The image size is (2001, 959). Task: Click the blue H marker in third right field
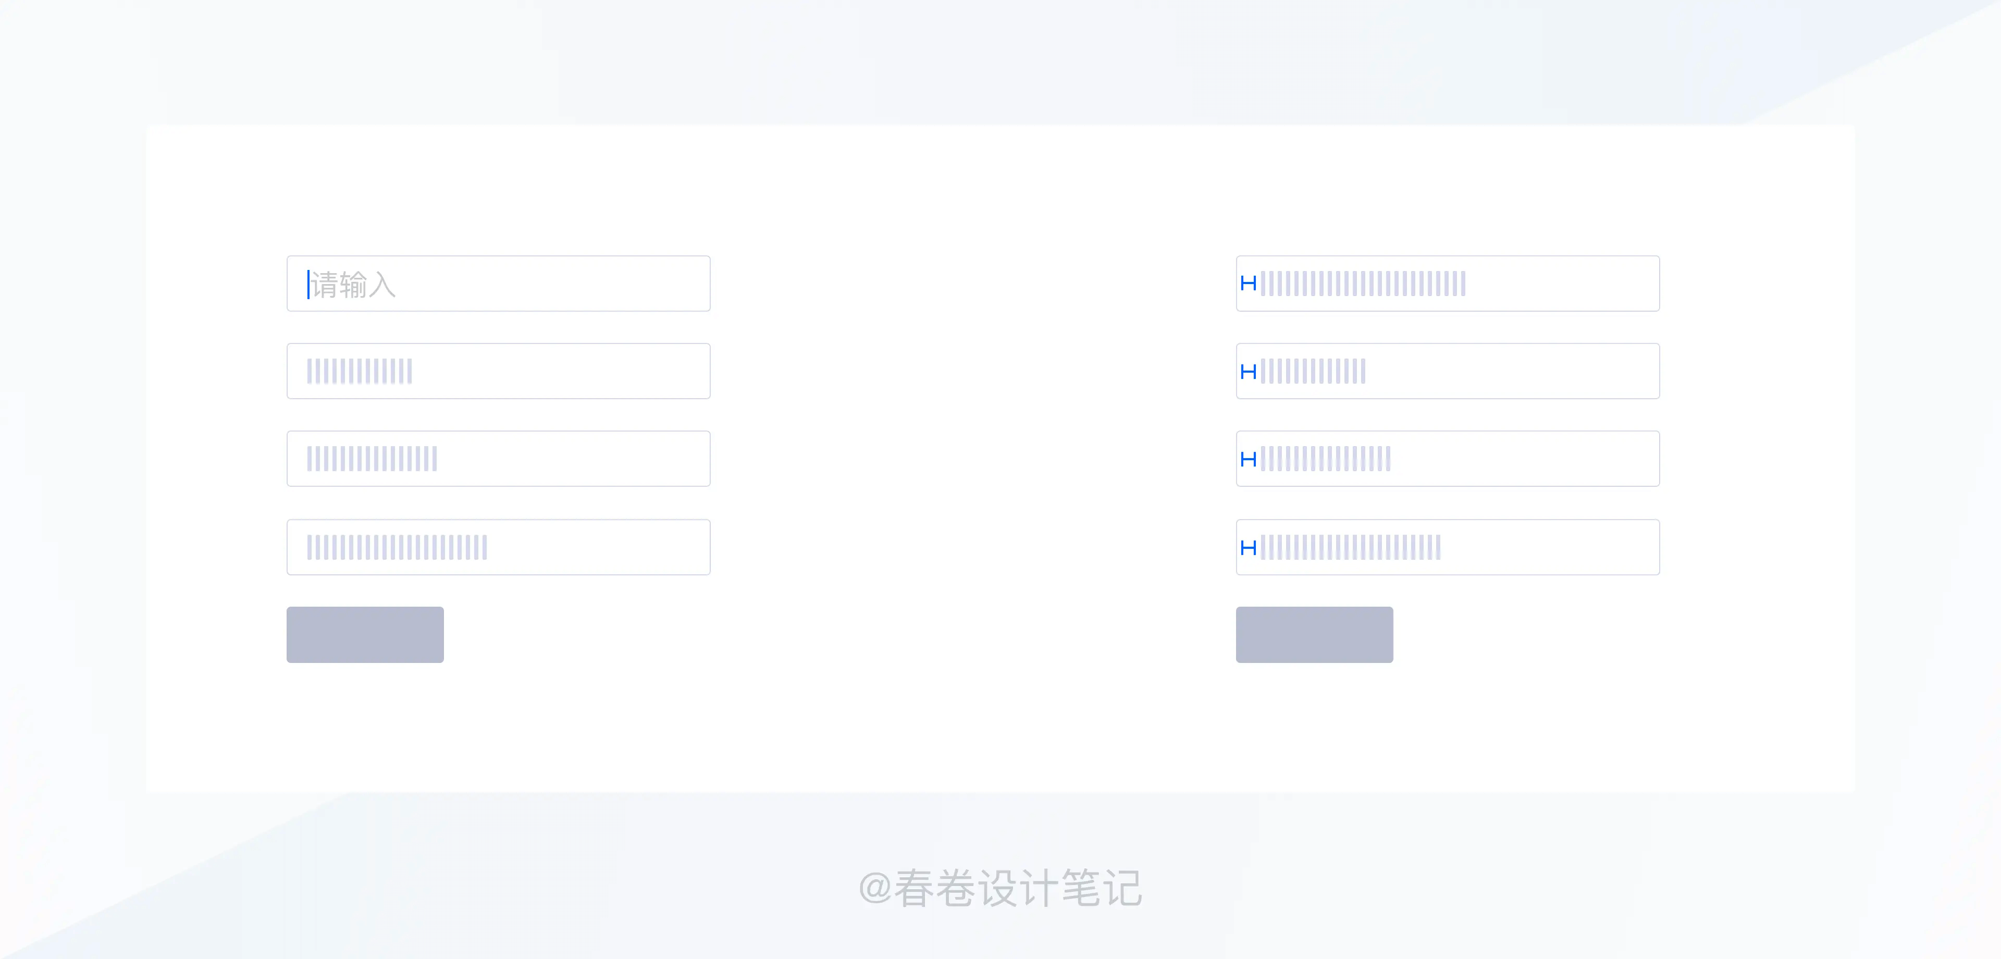[1249, 459]
